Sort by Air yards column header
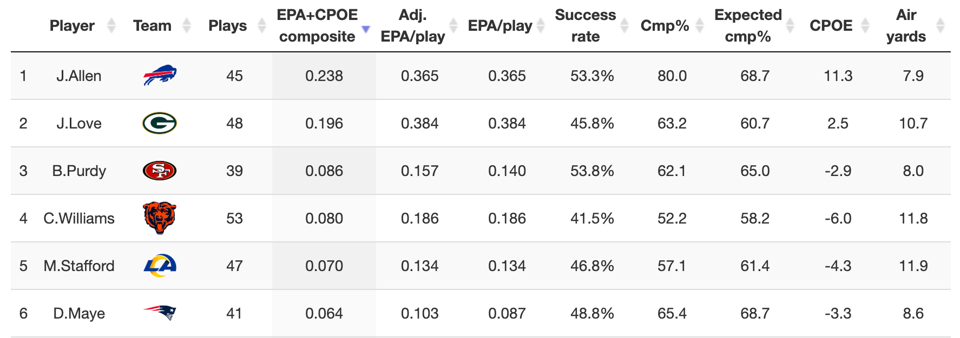This screenshot has height=338, width=960. pyautogui.click(x=906, y=25)
